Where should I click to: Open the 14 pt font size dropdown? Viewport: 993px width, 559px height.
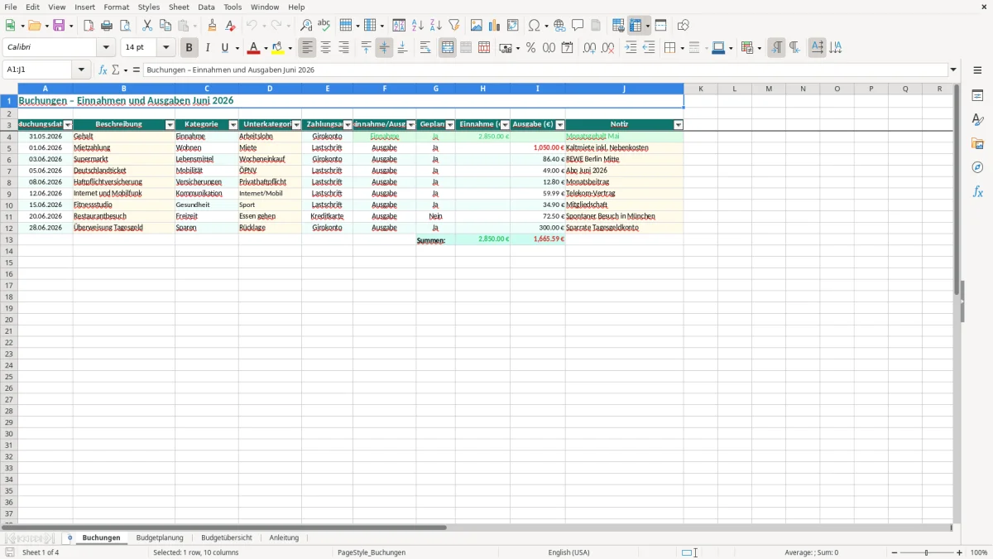[x=165, y=48]
